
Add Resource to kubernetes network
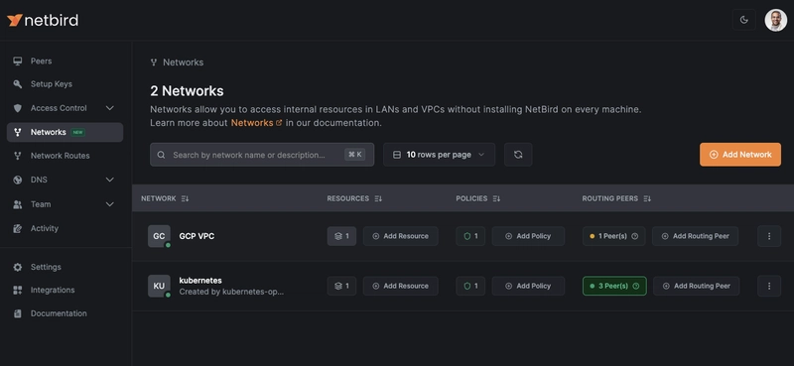(x=401, y=286)
